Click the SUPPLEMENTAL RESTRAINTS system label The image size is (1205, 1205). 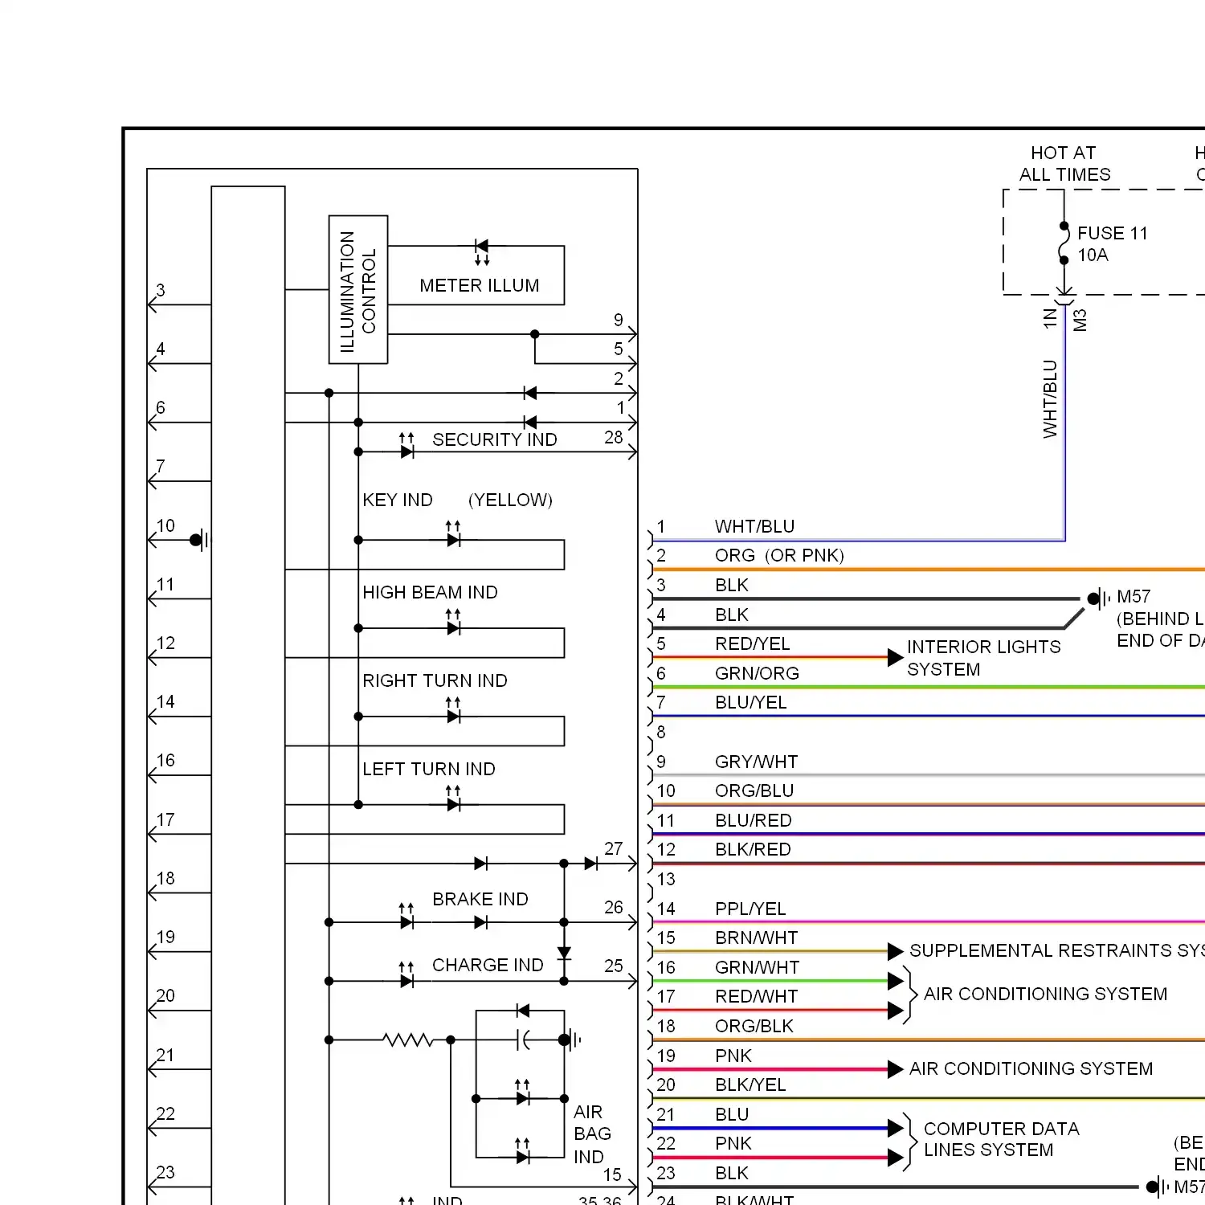(x=1057, y=950)
